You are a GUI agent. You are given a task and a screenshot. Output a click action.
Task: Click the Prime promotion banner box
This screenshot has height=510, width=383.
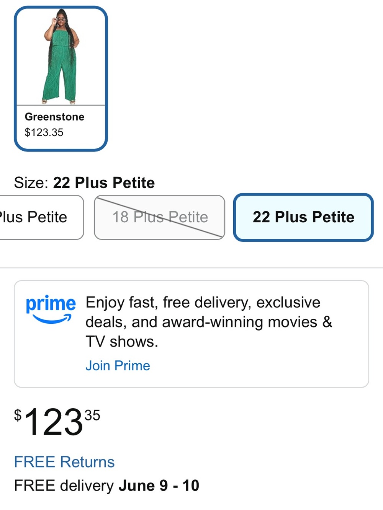point(191,334)
